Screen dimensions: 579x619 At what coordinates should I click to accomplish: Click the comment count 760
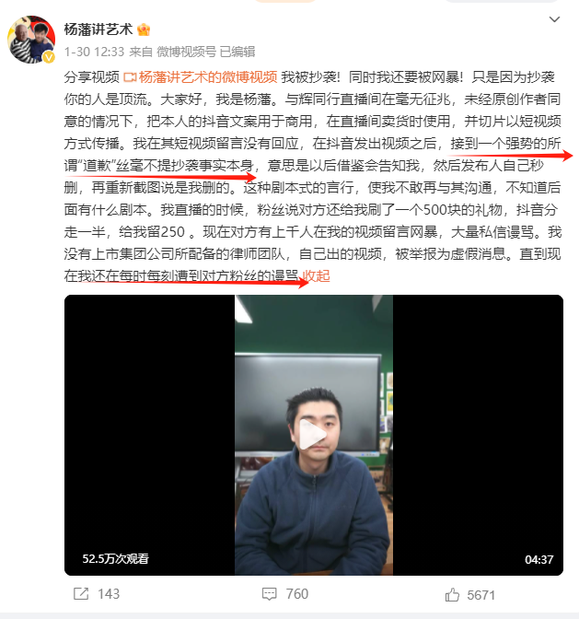pos(297,594)
